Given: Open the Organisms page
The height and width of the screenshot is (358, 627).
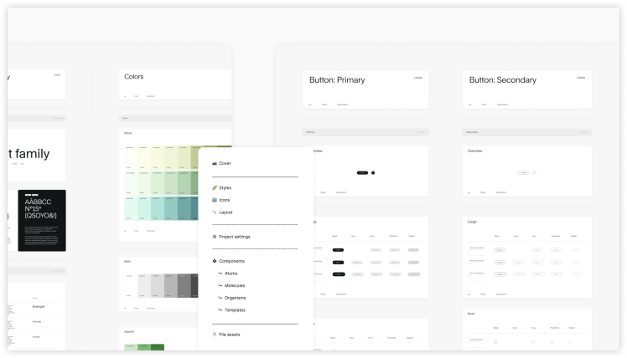Looking at the screenshot, I should [235, 298].
